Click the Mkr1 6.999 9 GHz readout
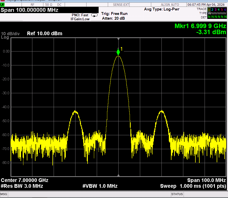 click(x=200, y=26)
